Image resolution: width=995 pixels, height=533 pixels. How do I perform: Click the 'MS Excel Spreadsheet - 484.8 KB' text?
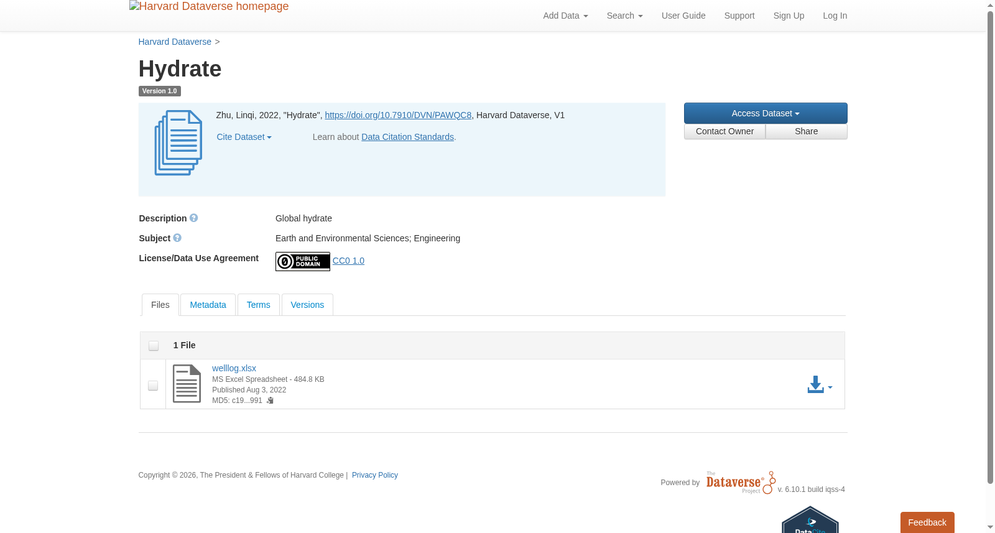tap(268, 379)
